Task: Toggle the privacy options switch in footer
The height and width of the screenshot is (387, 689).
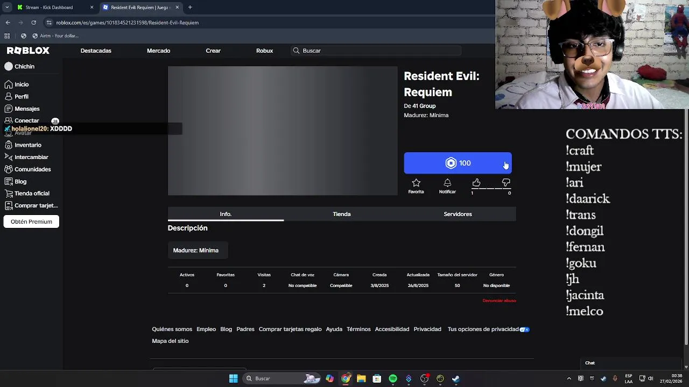Action: pyautogui.click(x=525, y=329)
